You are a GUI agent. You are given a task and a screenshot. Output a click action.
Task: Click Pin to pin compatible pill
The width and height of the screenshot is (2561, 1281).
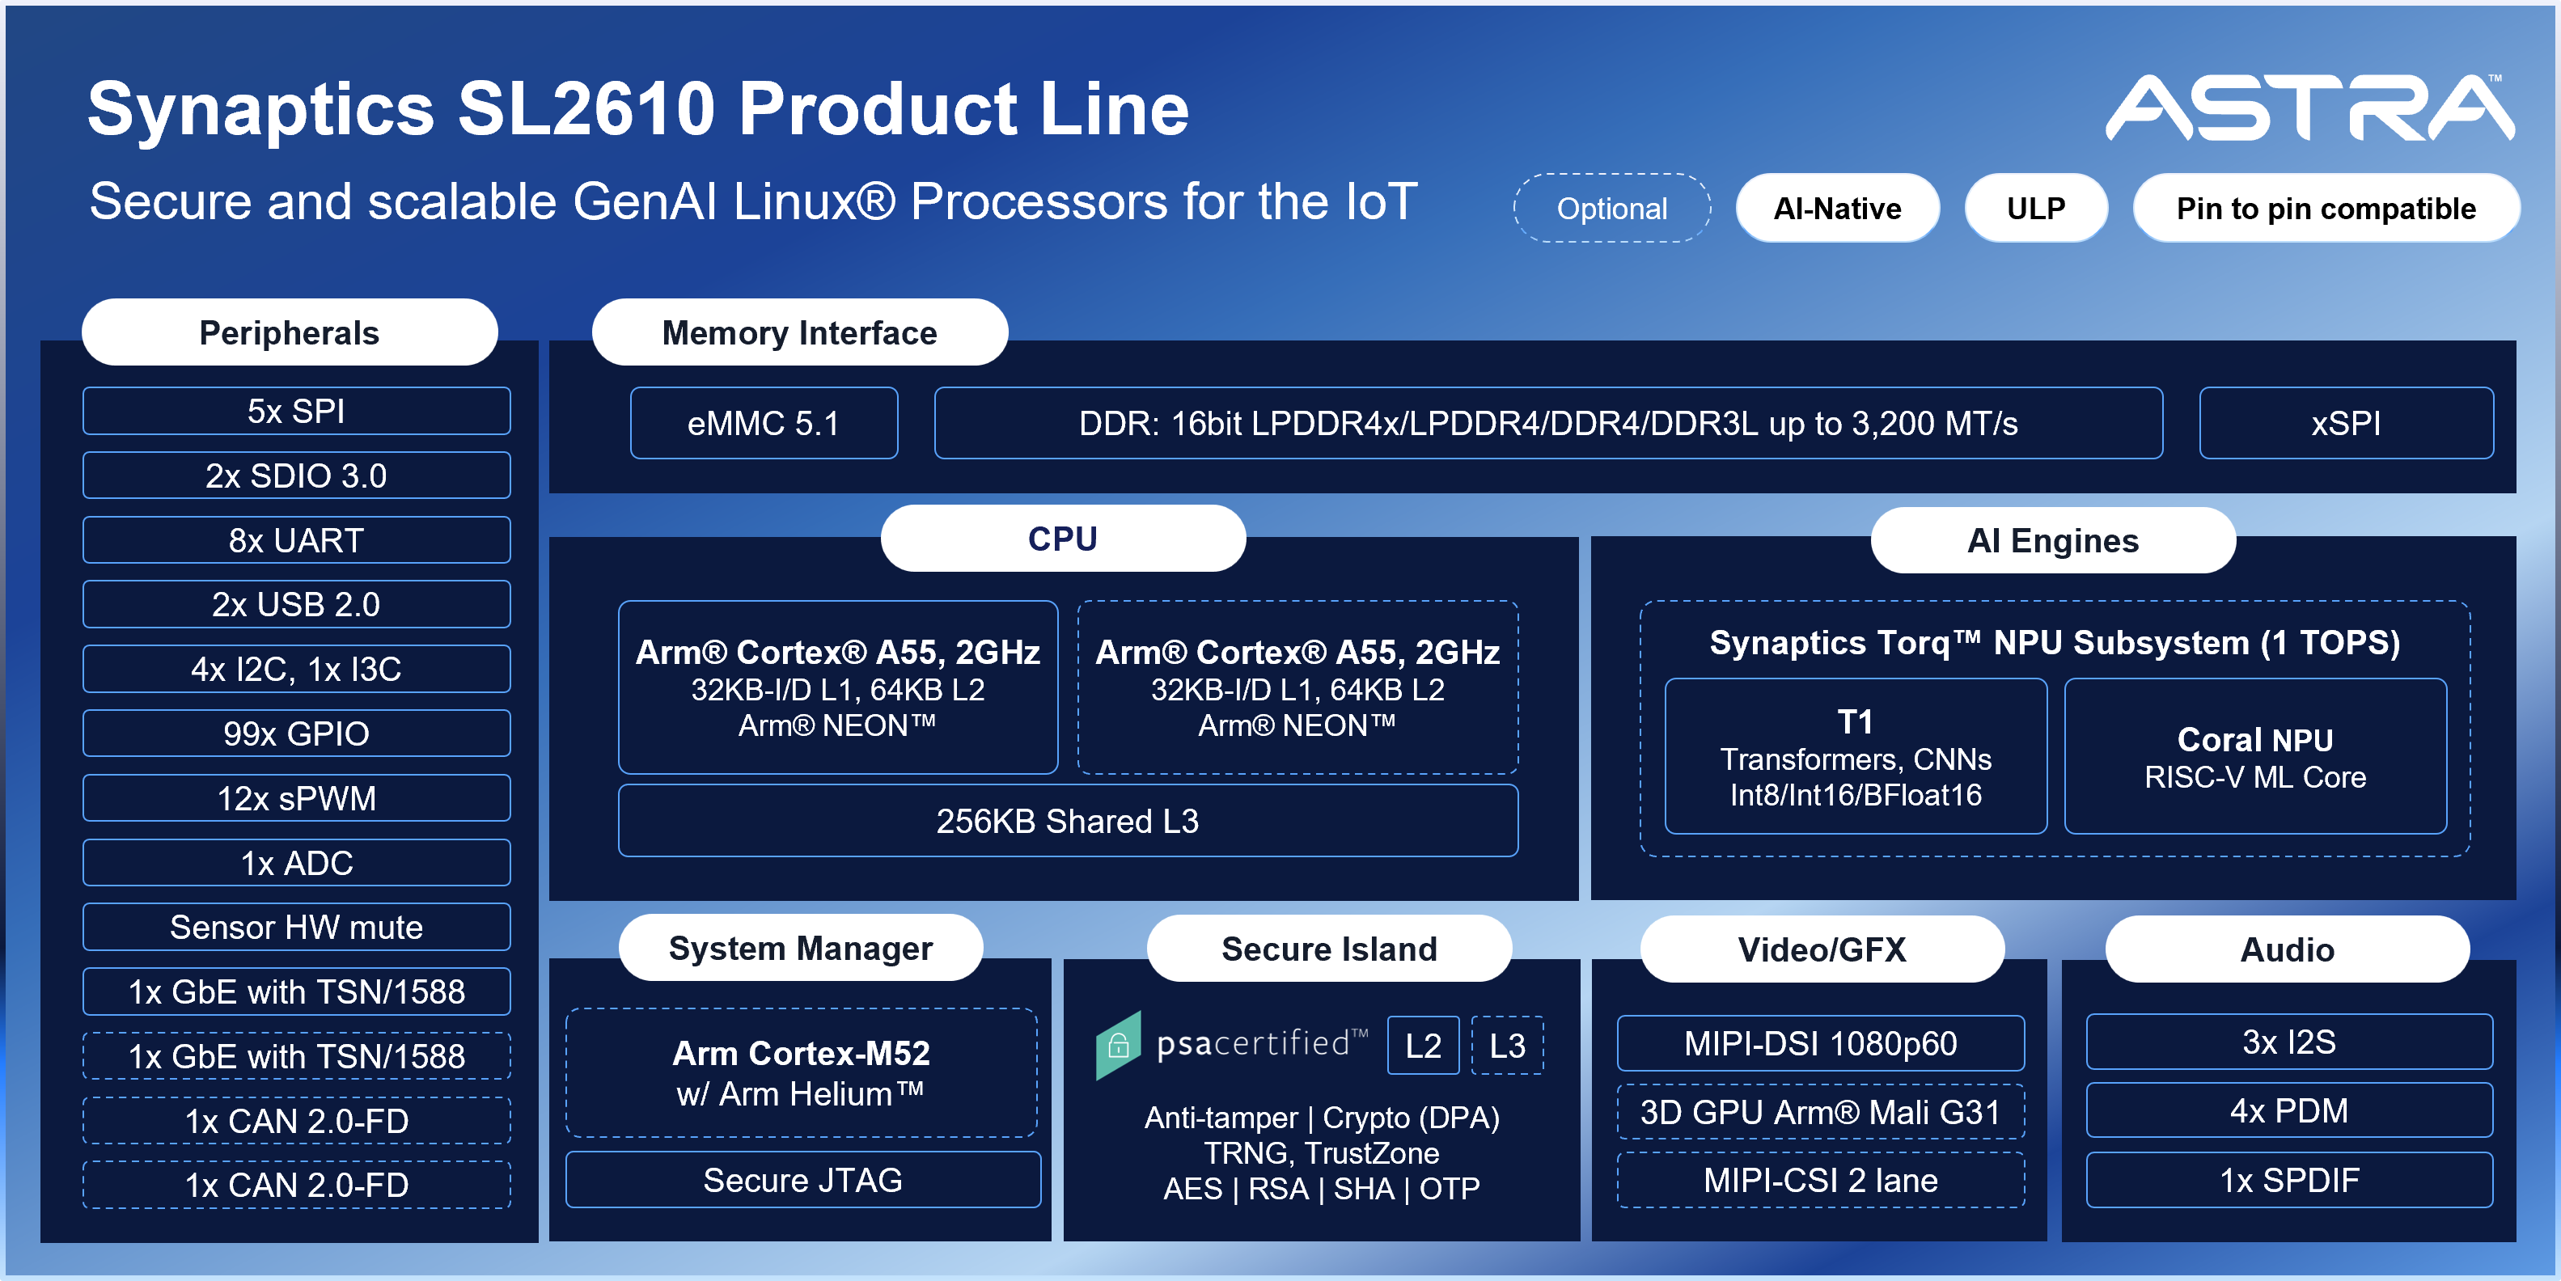[2326, 209]
